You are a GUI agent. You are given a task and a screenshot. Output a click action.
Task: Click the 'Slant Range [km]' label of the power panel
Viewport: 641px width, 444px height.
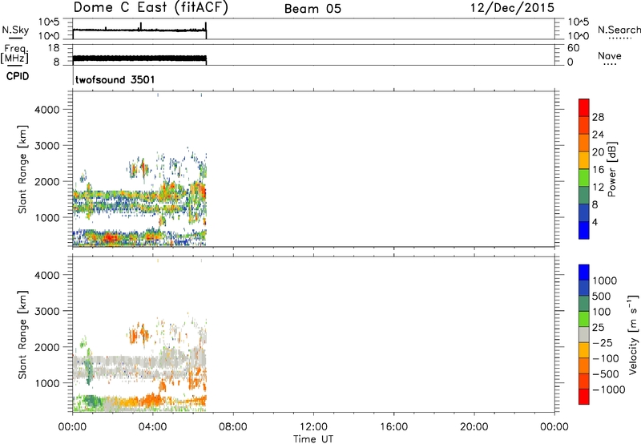pyautogui.click(x=22, y=169)
